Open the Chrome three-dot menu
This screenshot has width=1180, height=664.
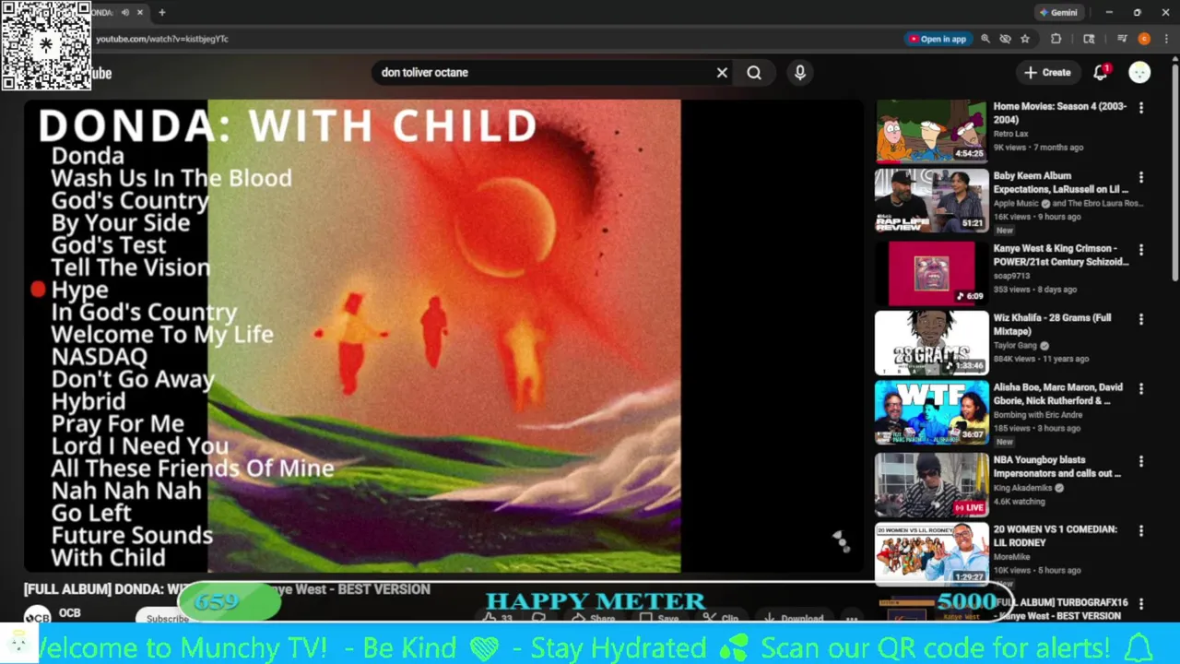[1165, 39]
